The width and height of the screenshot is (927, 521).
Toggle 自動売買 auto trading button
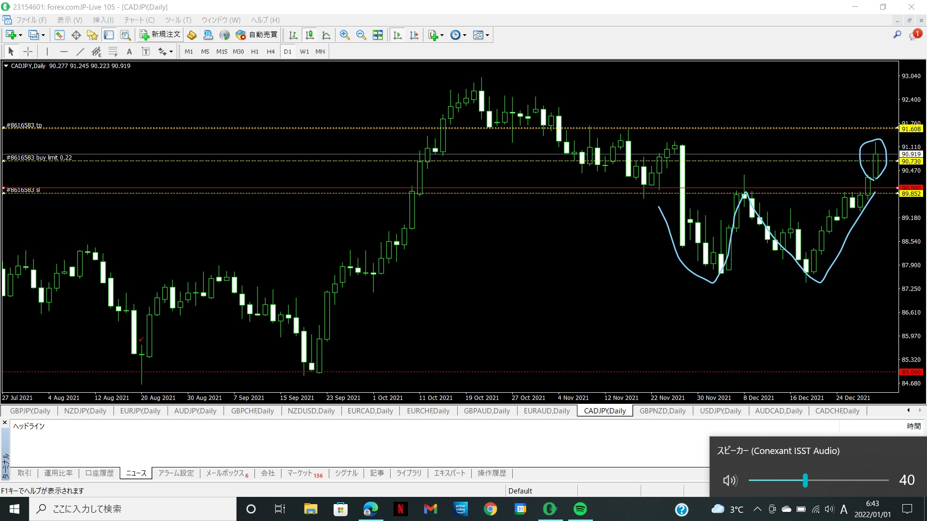(x=257, y=35)
